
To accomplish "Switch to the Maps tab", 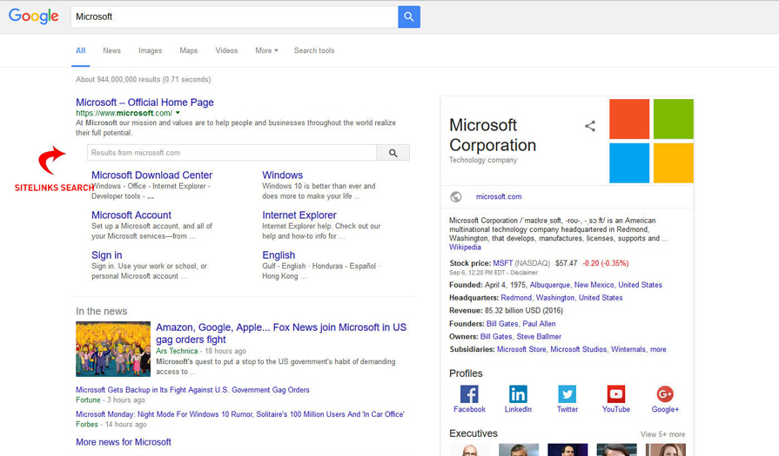I will 188,50.
